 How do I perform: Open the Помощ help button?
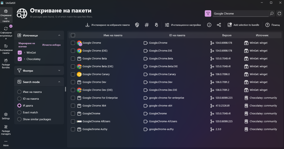(273, 25)
